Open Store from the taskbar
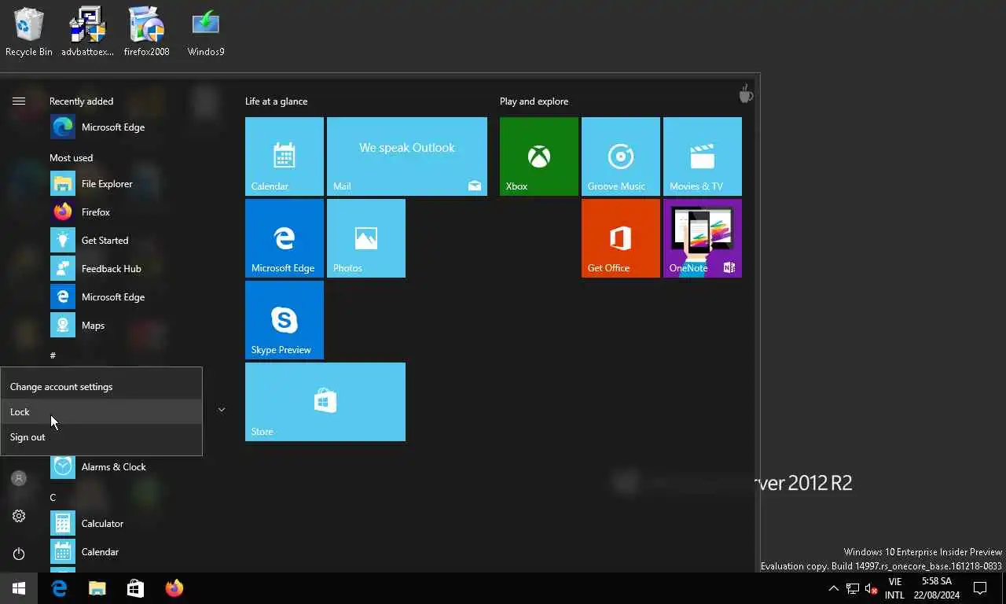This screenshot has height=604, width=1006. tap(136, 588)
